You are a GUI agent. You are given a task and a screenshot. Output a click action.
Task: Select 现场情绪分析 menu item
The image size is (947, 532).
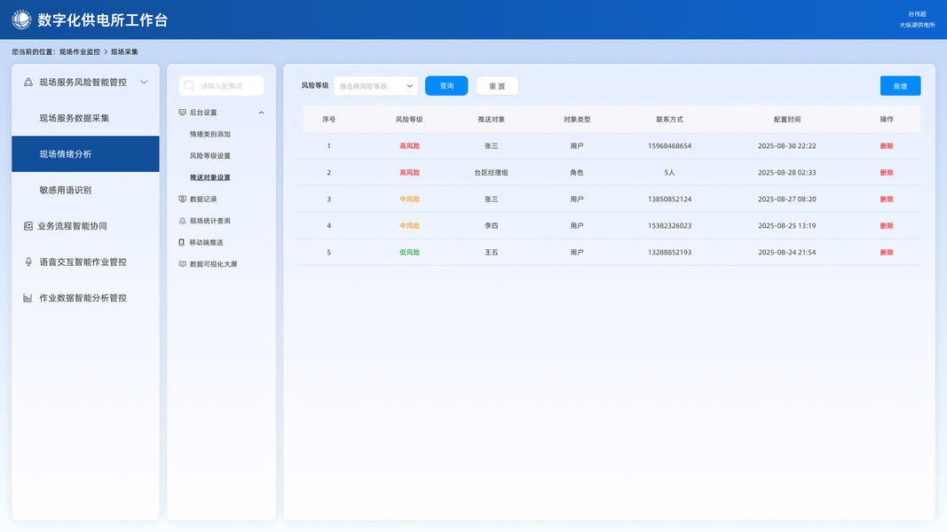85,153
